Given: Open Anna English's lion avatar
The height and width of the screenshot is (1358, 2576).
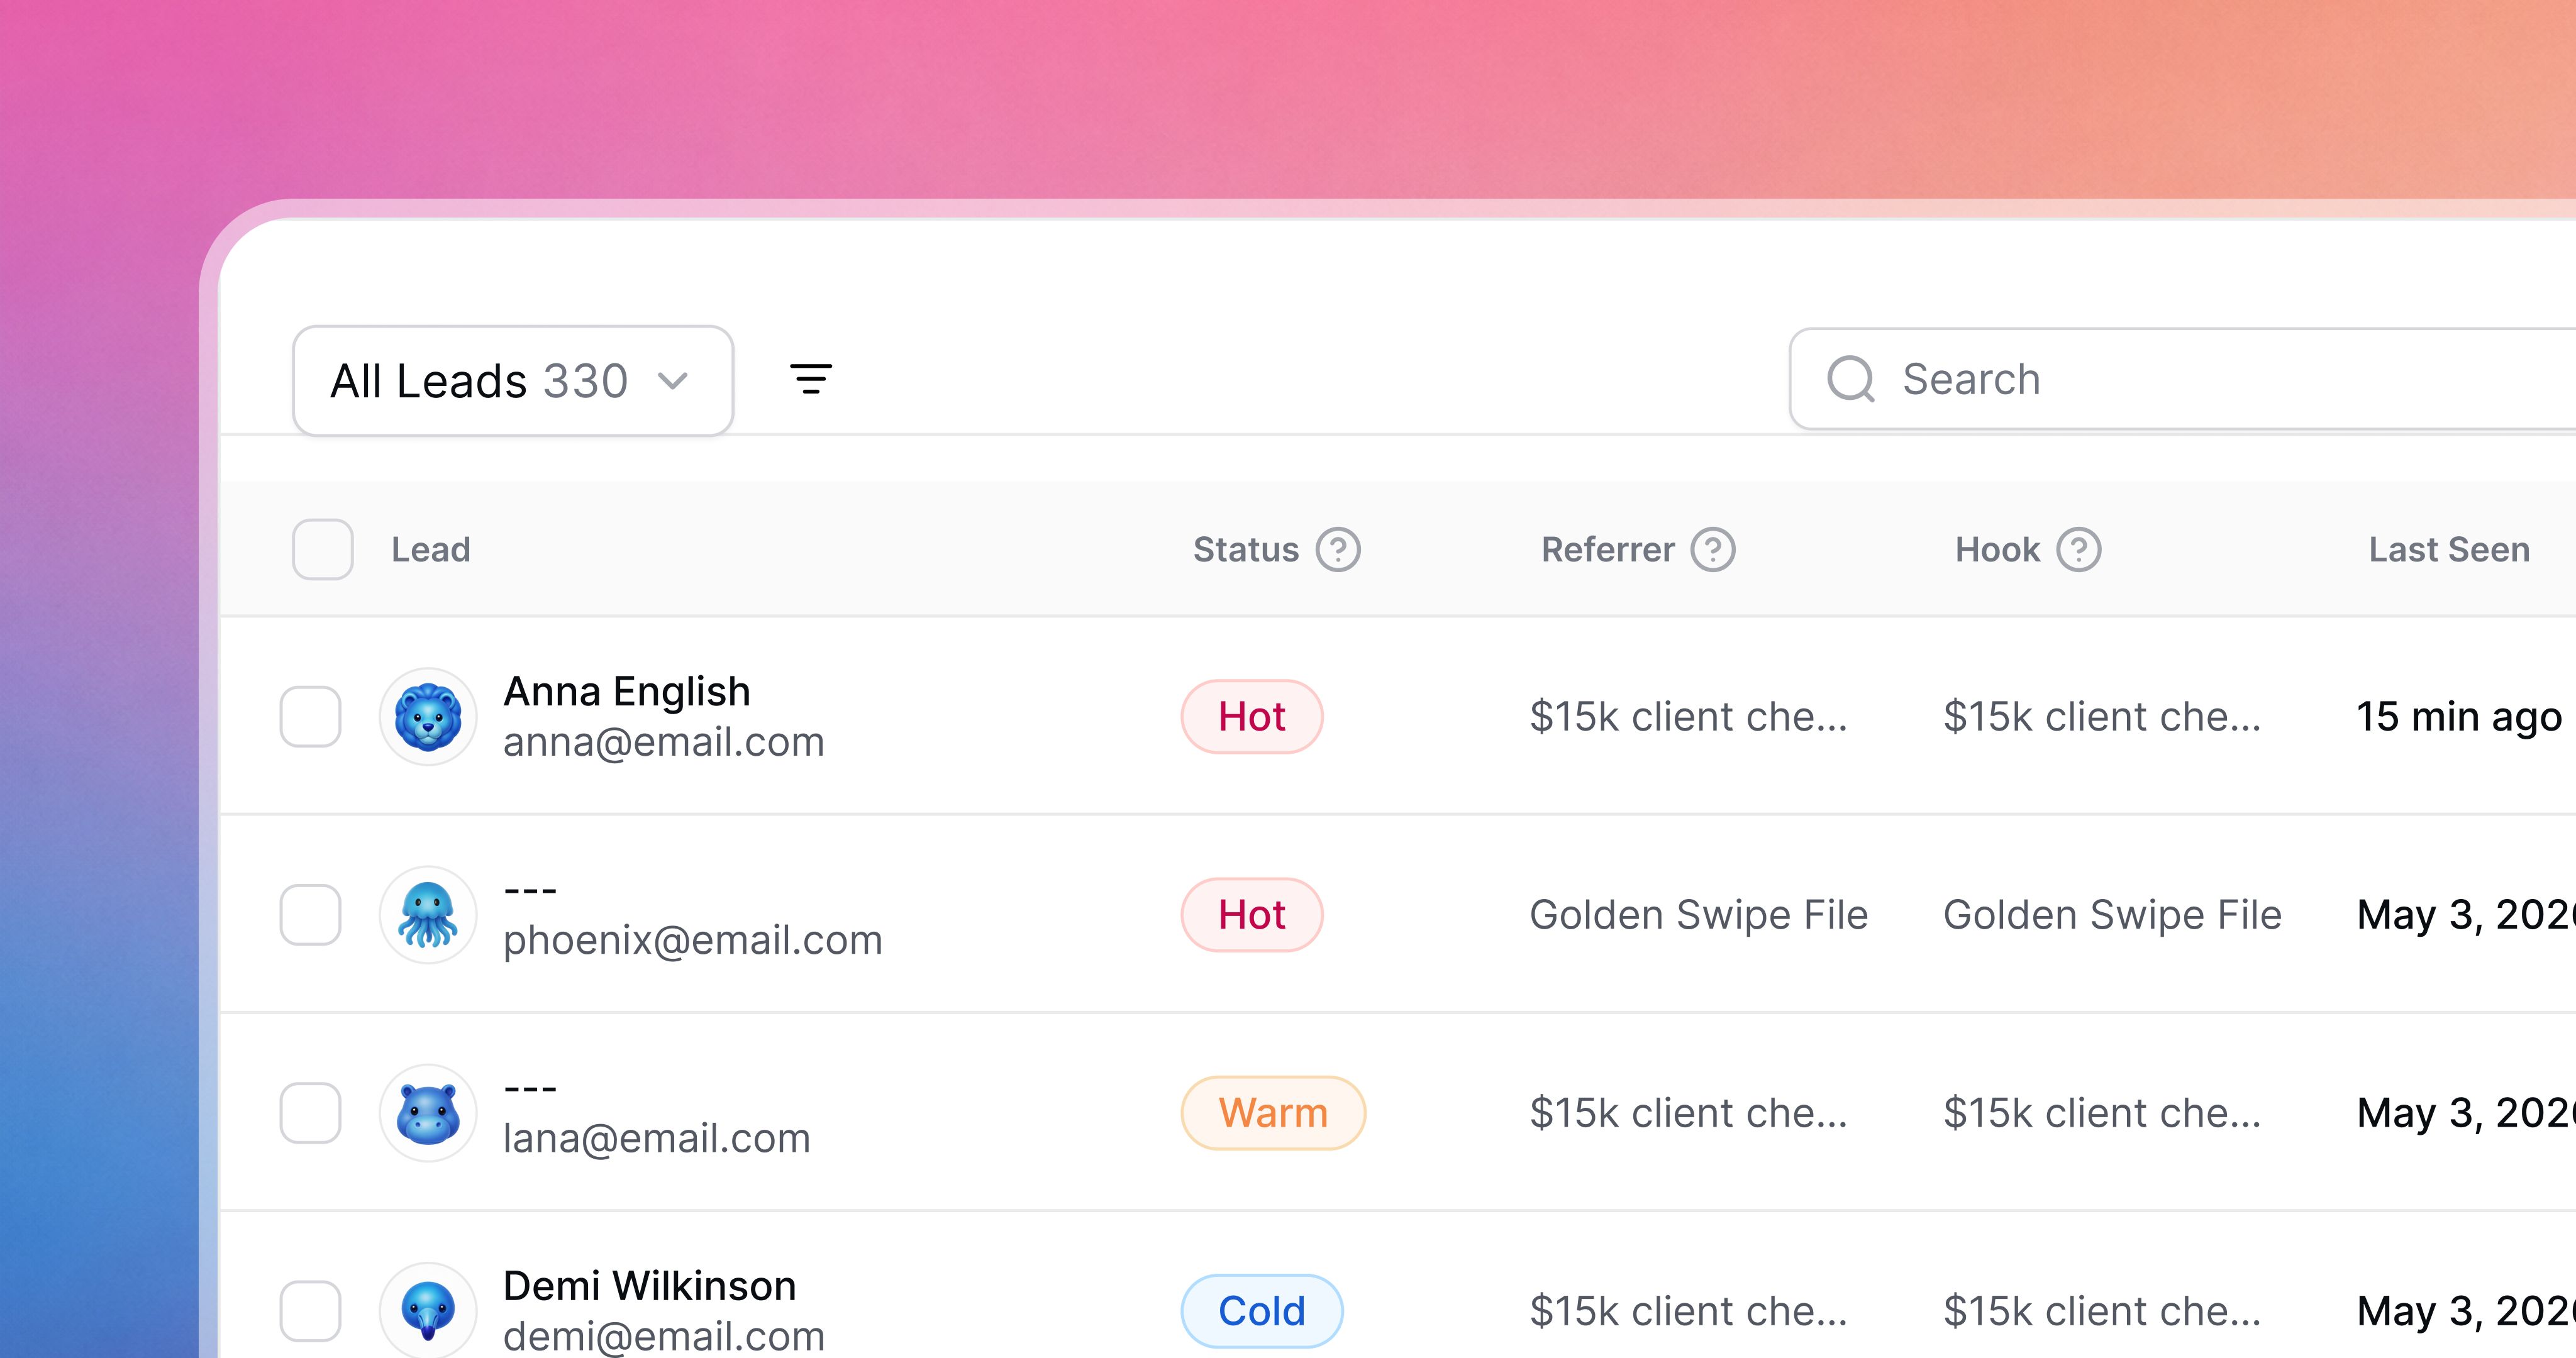Looking at the screenshot, I should [428, 716].
